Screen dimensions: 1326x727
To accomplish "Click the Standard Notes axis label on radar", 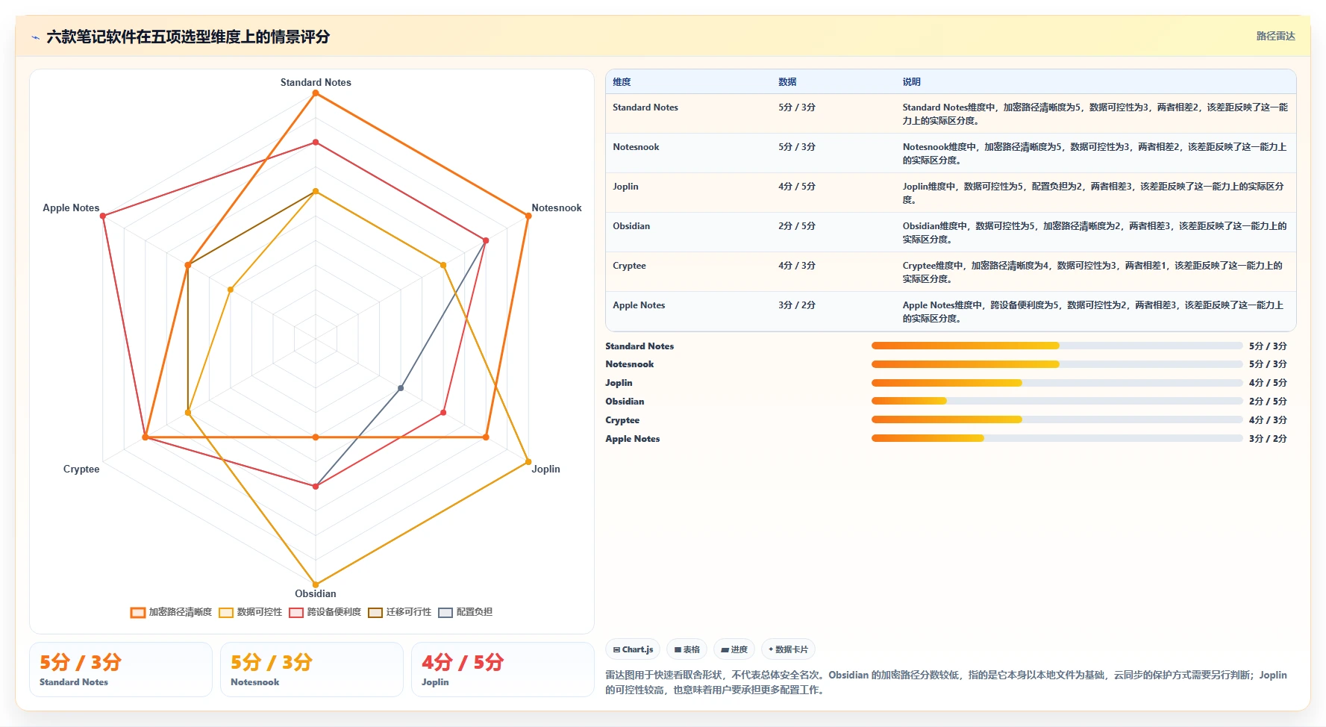I will [316, 82].
